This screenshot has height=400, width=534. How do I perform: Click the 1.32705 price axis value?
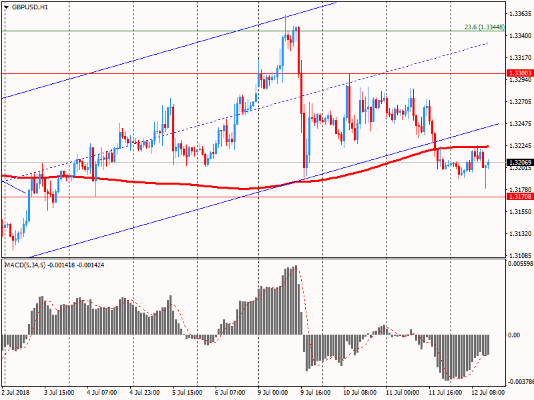(x=520, y=102)
